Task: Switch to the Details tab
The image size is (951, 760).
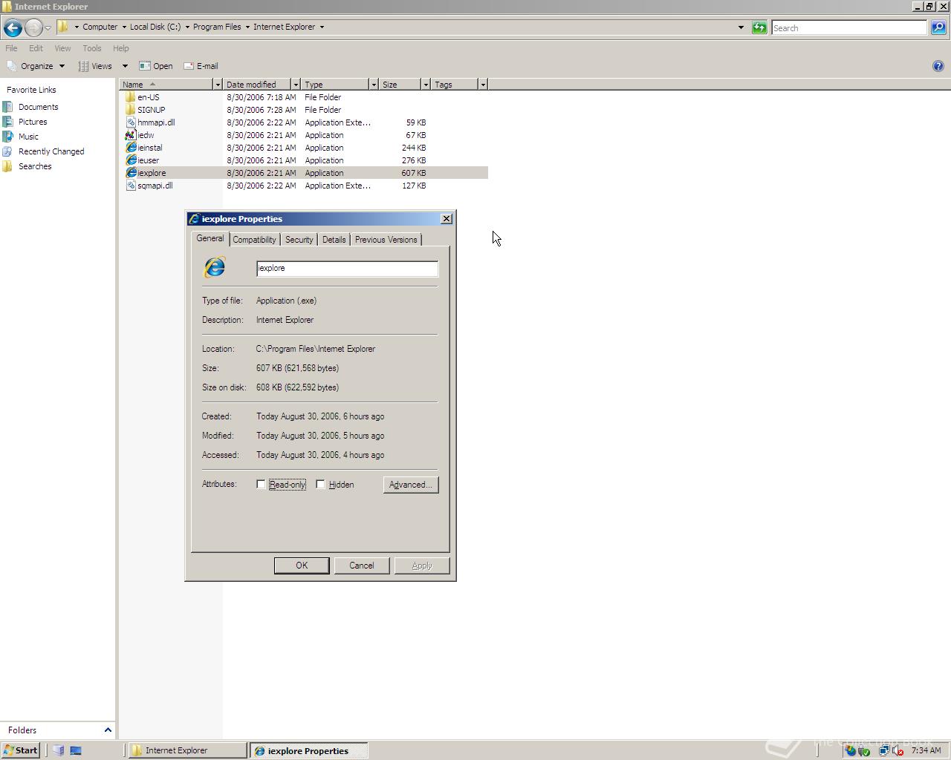Action: 334,240
